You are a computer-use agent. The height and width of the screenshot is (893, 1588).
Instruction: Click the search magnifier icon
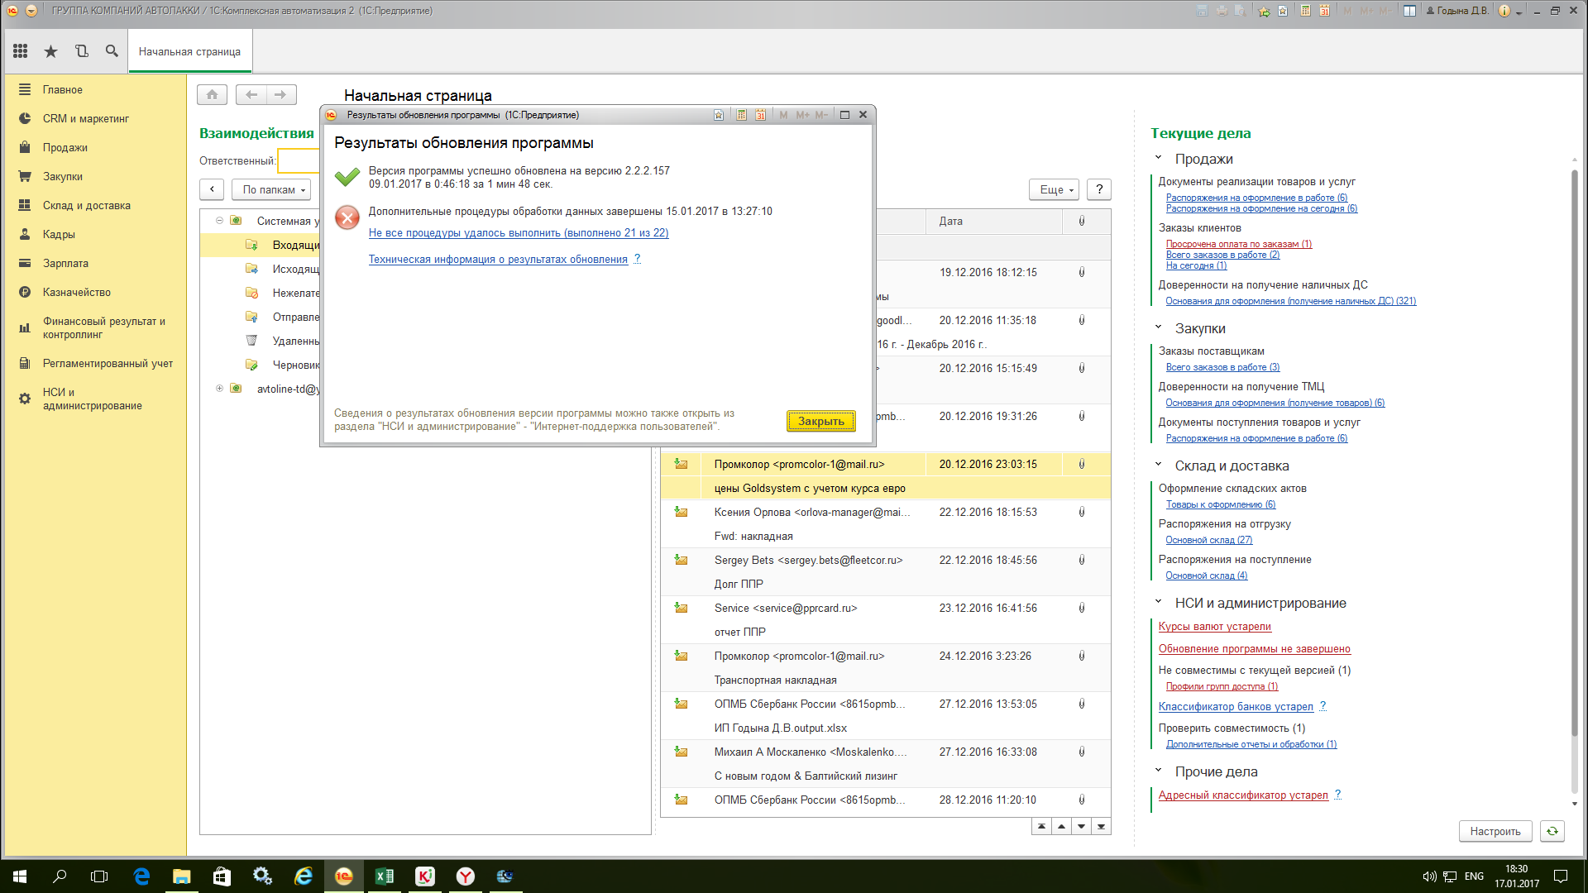coord(112,51)
